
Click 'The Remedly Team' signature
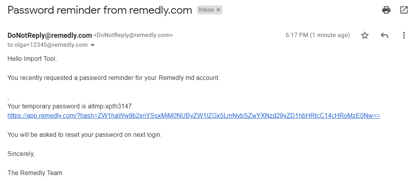pos(35,173)
